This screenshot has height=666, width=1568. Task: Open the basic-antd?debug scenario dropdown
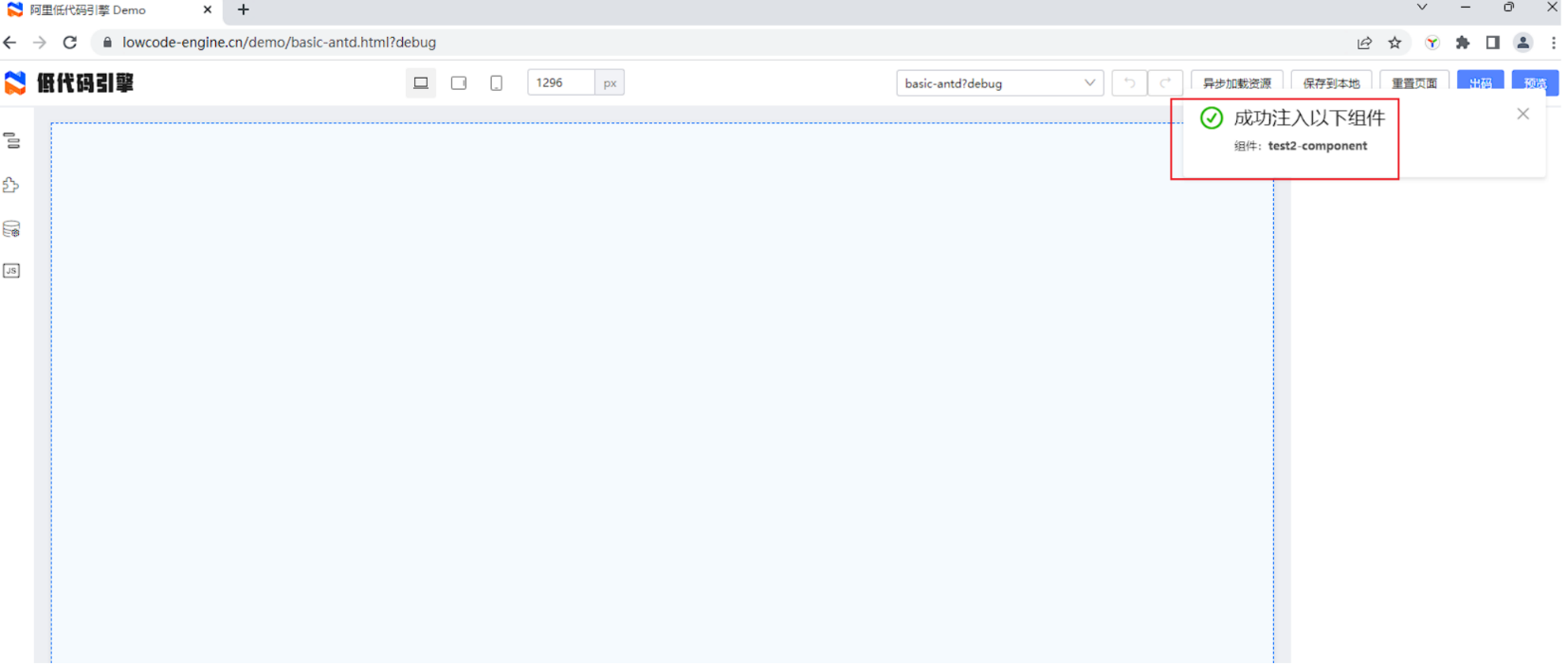pos(999,82)
